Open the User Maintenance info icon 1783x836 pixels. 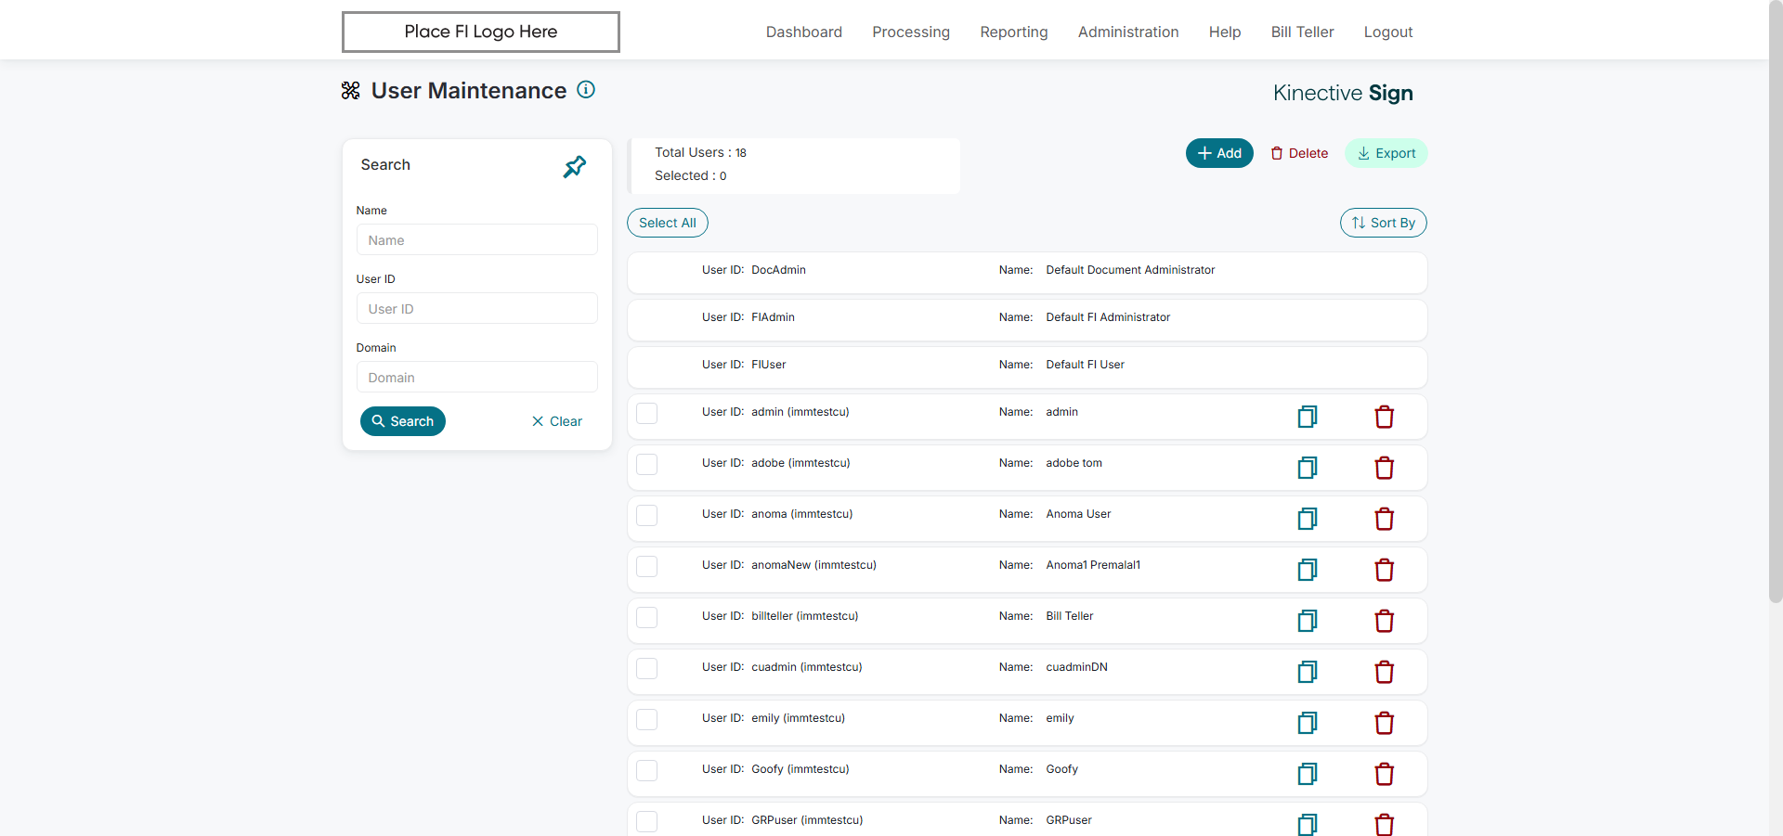[x=586, y=90]
